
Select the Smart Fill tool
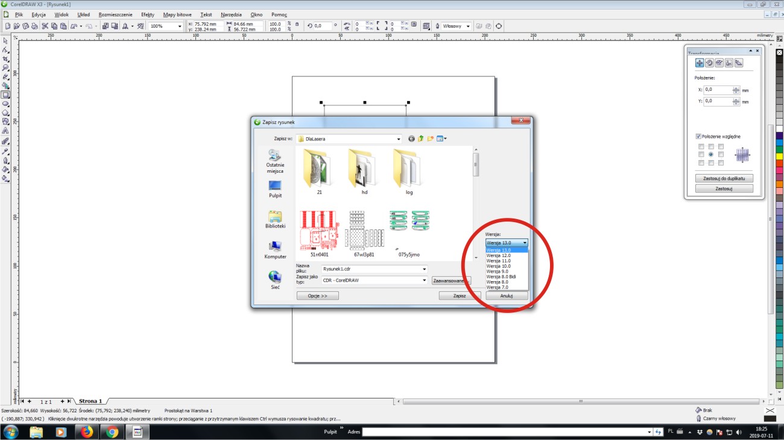point(5,85)
